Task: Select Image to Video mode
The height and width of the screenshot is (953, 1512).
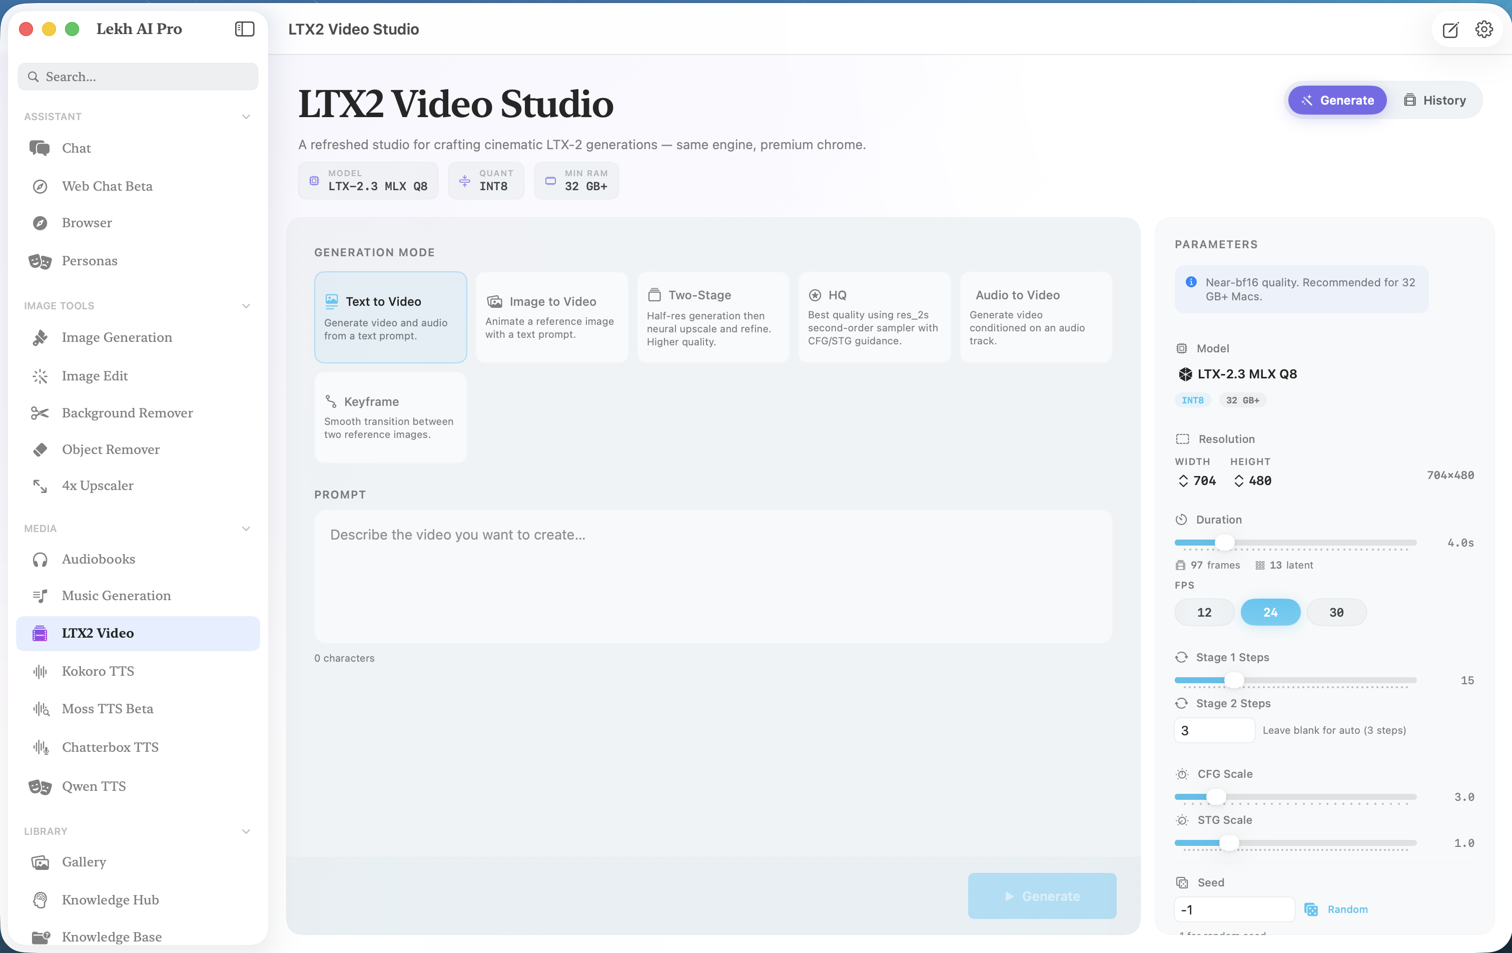Action: coord(552,317)
